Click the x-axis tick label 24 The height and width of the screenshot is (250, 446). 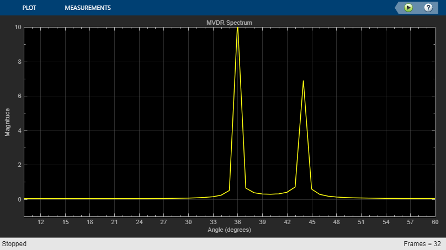click(x=139, y=222)
